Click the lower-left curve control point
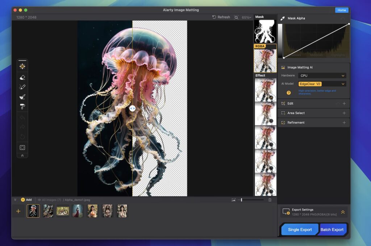Viewport: 371px width, 246px height. click(x=284, y=58)
